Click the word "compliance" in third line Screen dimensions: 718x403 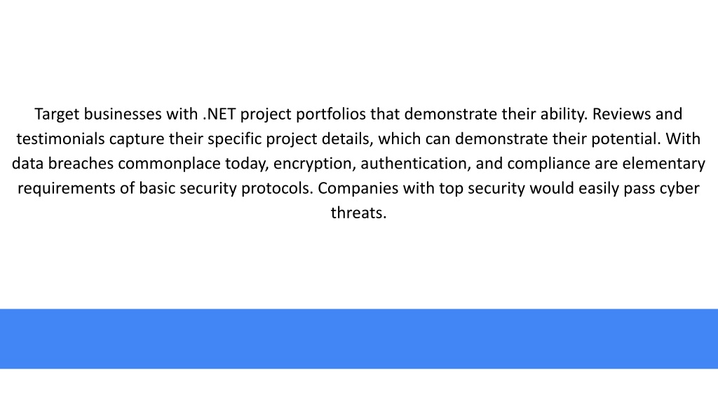pos(548,164)
